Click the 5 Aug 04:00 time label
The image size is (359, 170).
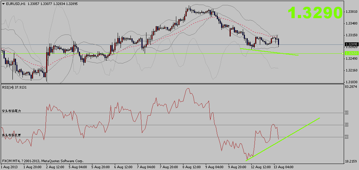click(78, 166)
